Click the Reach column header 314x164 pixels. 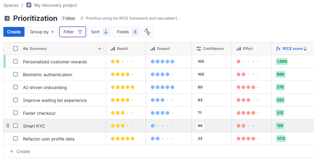click(x=126, y=49)
